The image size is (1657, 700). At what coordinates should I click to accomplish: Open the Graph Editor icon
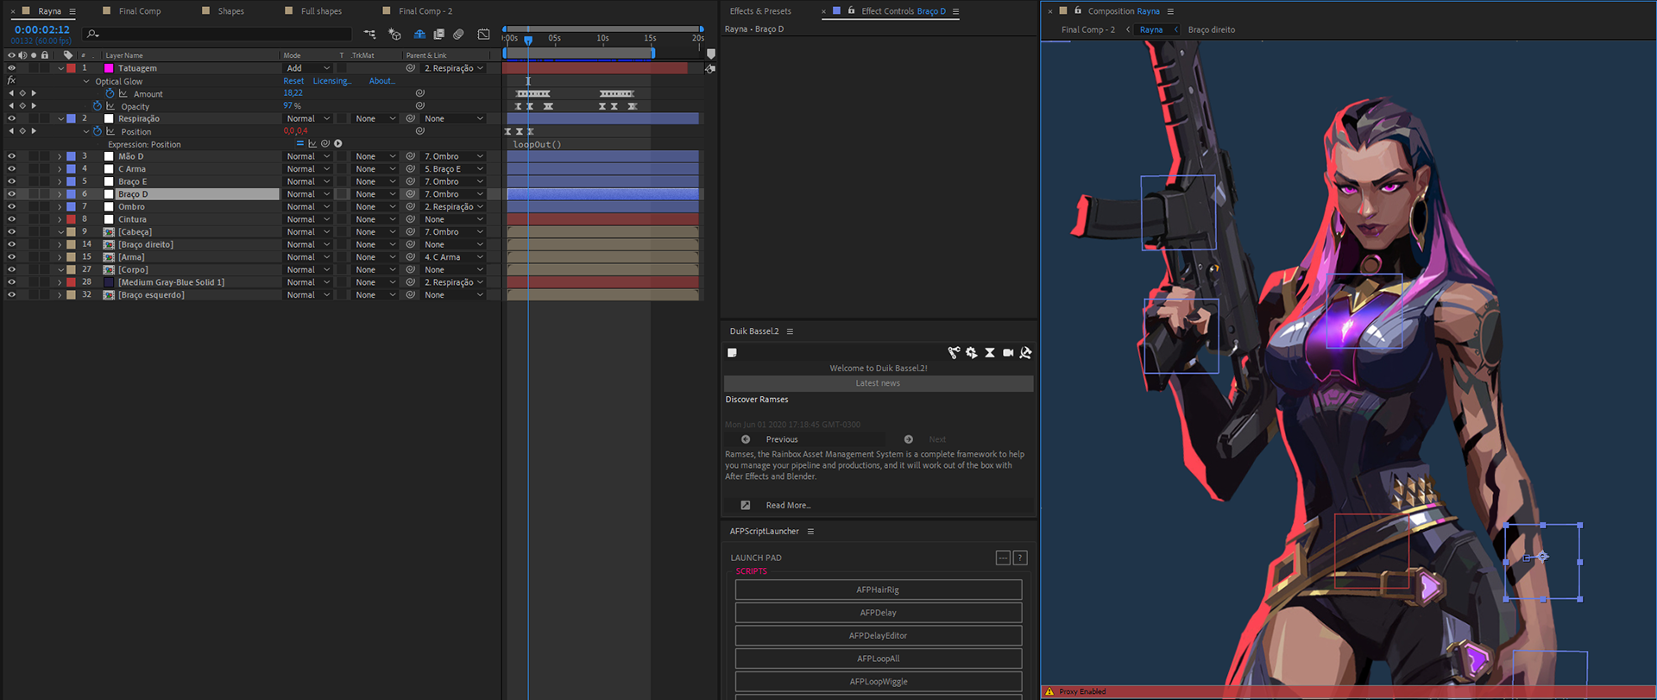click(484, 35)
